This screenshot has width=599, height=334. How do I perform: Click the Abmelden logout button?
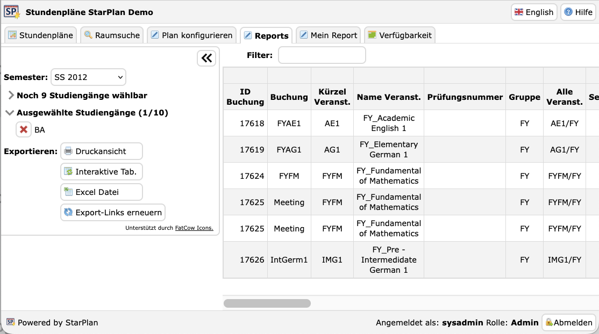click(568, 323)
